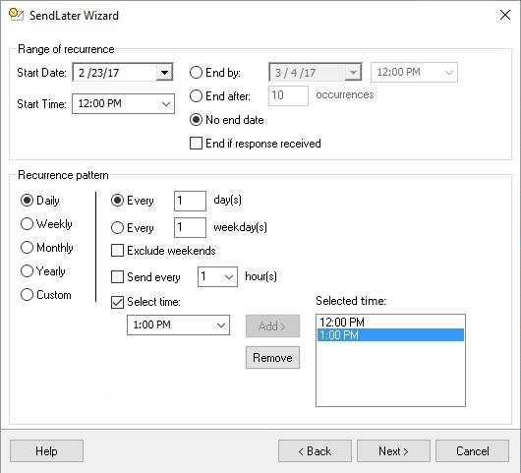Uncheck the Select time checkbox
Image resolution: width=521 pixels, height=473 pixels.
[x=117, y=302]
